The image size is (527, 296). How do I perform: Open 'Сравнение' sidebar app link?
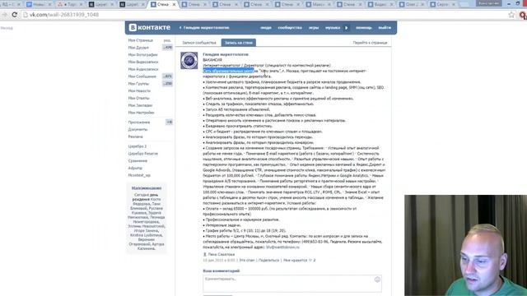pyautogui.click(x=138, y=161)
